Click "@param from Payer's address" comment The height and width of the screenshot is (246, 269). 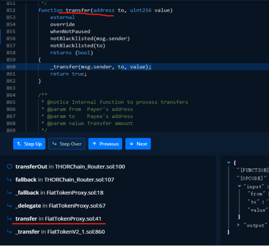(x=90, y=109)
